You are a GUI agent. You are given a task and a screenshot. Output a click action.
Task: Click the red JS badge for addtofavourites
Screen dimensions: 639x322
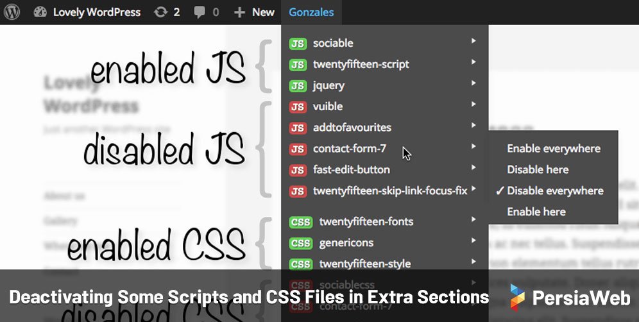pos(298,128)
